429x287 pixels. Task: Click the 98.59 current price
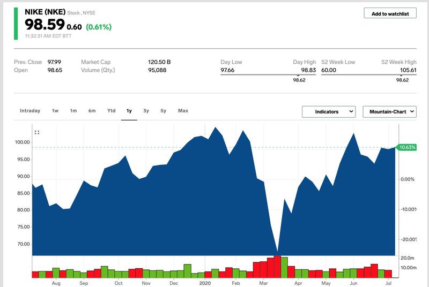coord(45,25)
